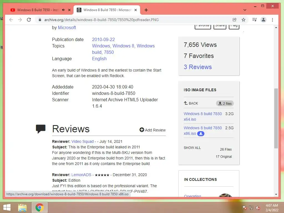Viewport: 284px width, 213px height.
Task: Click the browser back arrow
Action: (11, 20)
